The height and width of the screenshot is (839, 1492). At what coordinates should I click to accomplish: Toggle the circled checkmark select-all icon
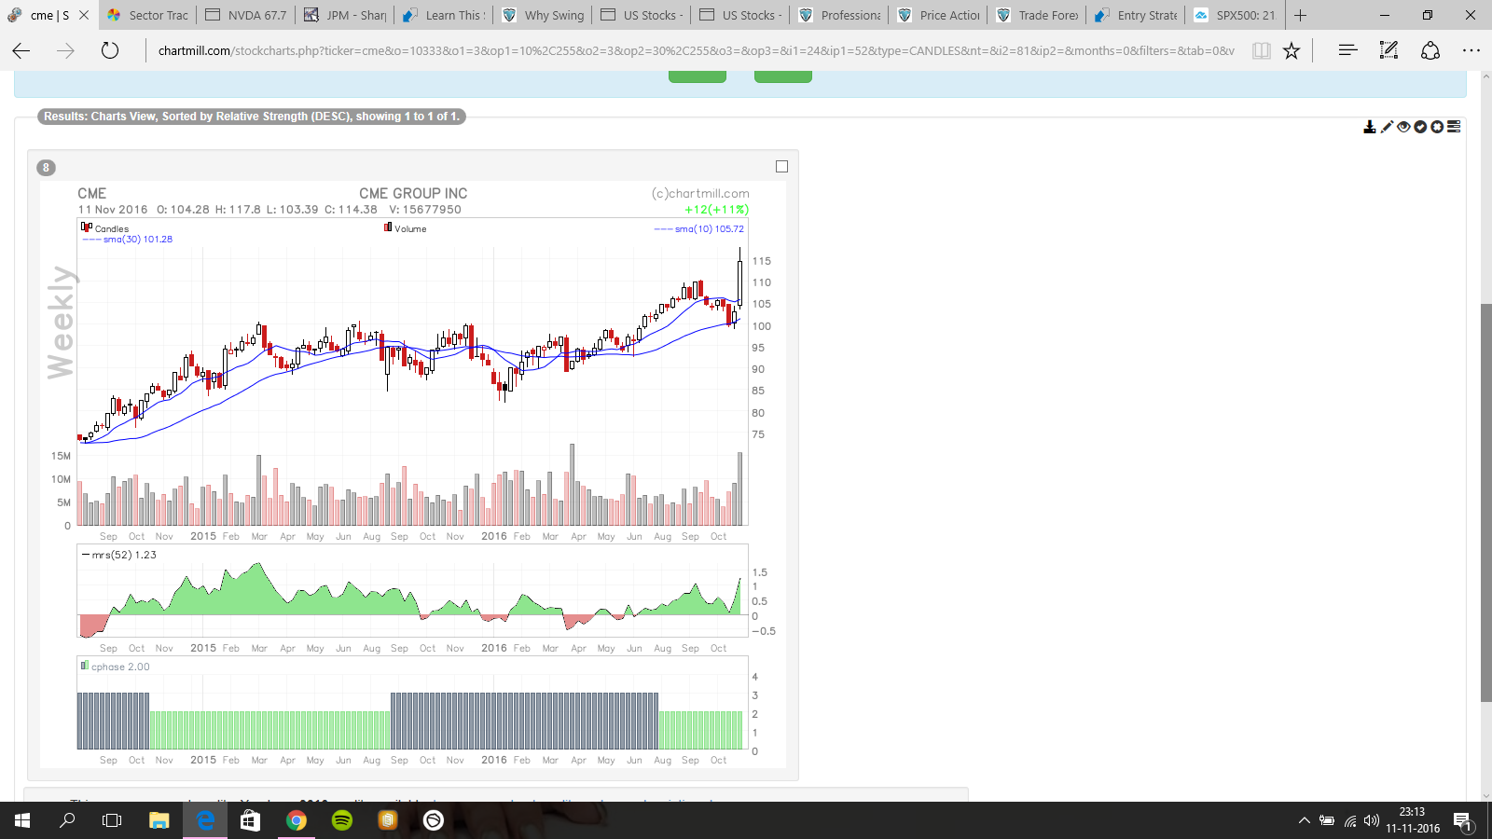pyautogui.click(x=1420, y=127)
